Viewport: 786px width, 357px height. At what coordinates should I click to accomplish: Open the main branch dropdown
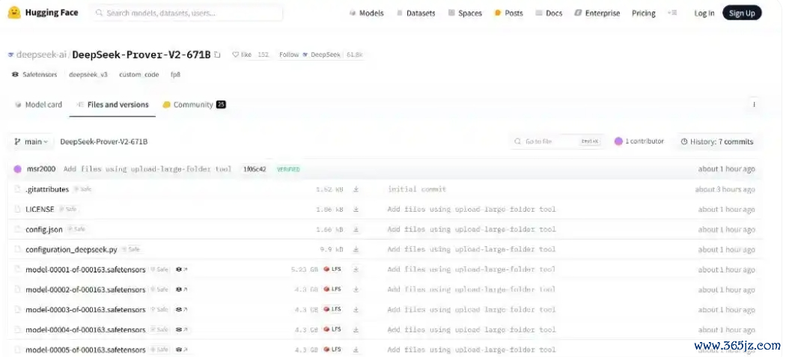[31, 142]
